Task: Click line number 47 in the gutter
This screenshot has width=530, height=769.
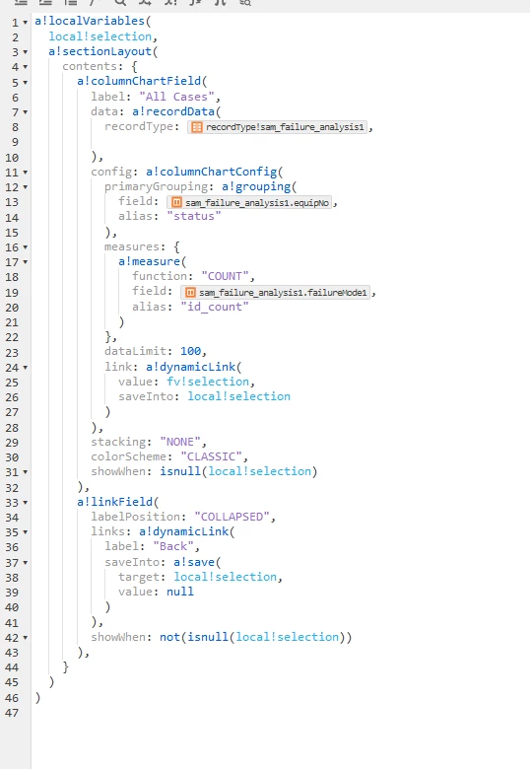Action: (x=12, y=713)
